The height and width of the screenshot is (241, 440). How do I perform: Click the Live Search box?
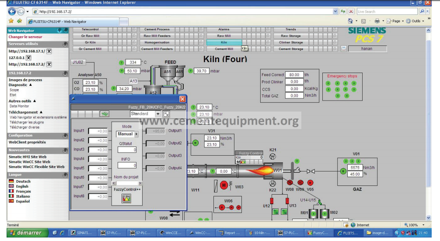(387, 11)
